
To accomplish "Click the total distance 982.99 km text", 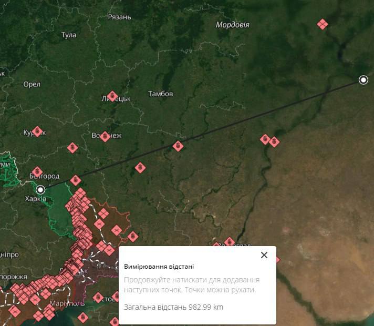I will 173,307.
